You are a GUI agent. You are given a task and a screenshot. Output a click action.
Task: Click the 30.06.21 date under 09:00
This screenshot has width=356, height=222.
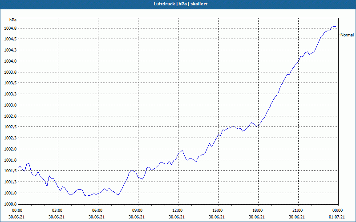[137, 217]
